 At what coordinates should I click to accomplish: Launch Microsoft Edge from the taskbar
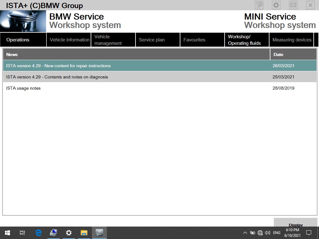[x=38, y=232]
